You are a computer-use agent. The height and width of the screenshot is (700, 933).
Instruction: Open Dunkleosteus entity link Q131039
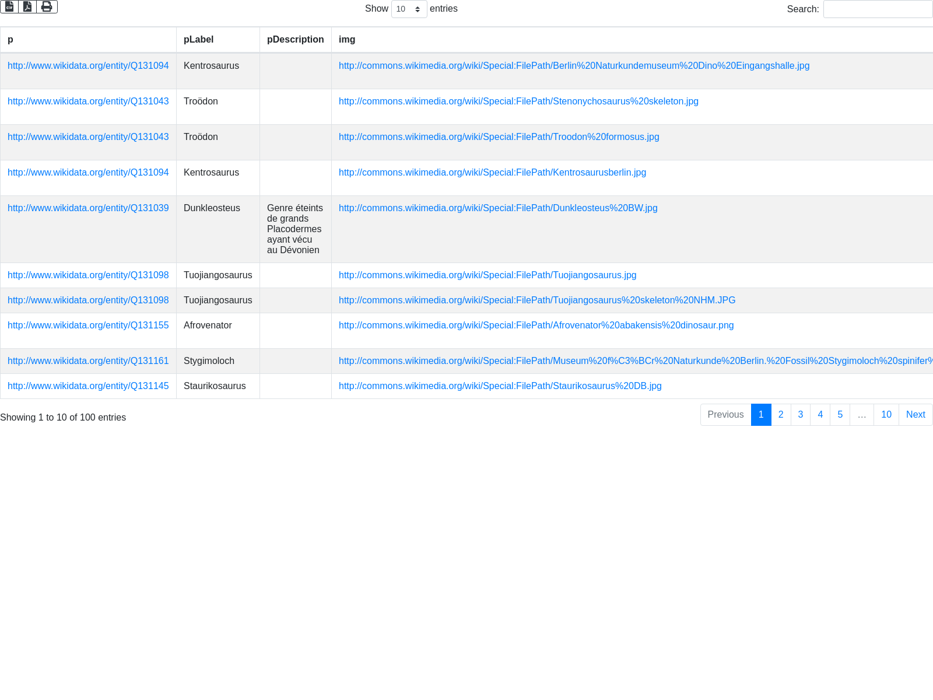coord(88,208)
